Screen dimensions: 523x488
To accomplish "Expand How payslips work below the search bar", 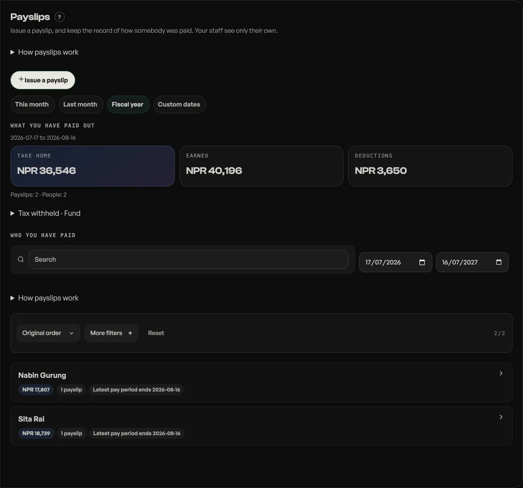I will point(44,298).
